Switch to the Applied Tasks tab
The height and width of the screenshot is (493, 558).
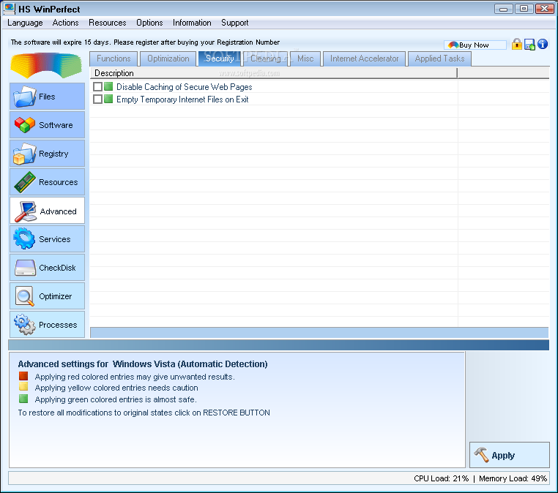[439, 59]
